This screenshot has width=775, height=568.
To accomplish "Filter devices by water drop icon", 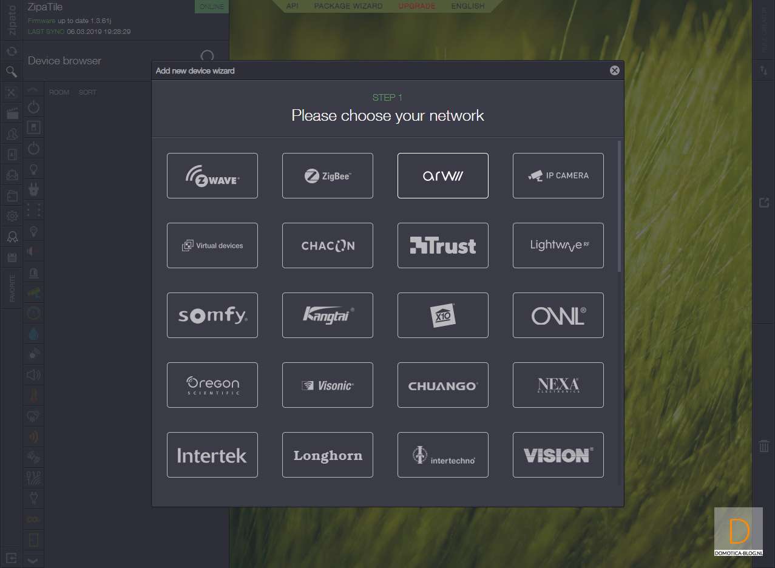I will [x=34, y=334].
